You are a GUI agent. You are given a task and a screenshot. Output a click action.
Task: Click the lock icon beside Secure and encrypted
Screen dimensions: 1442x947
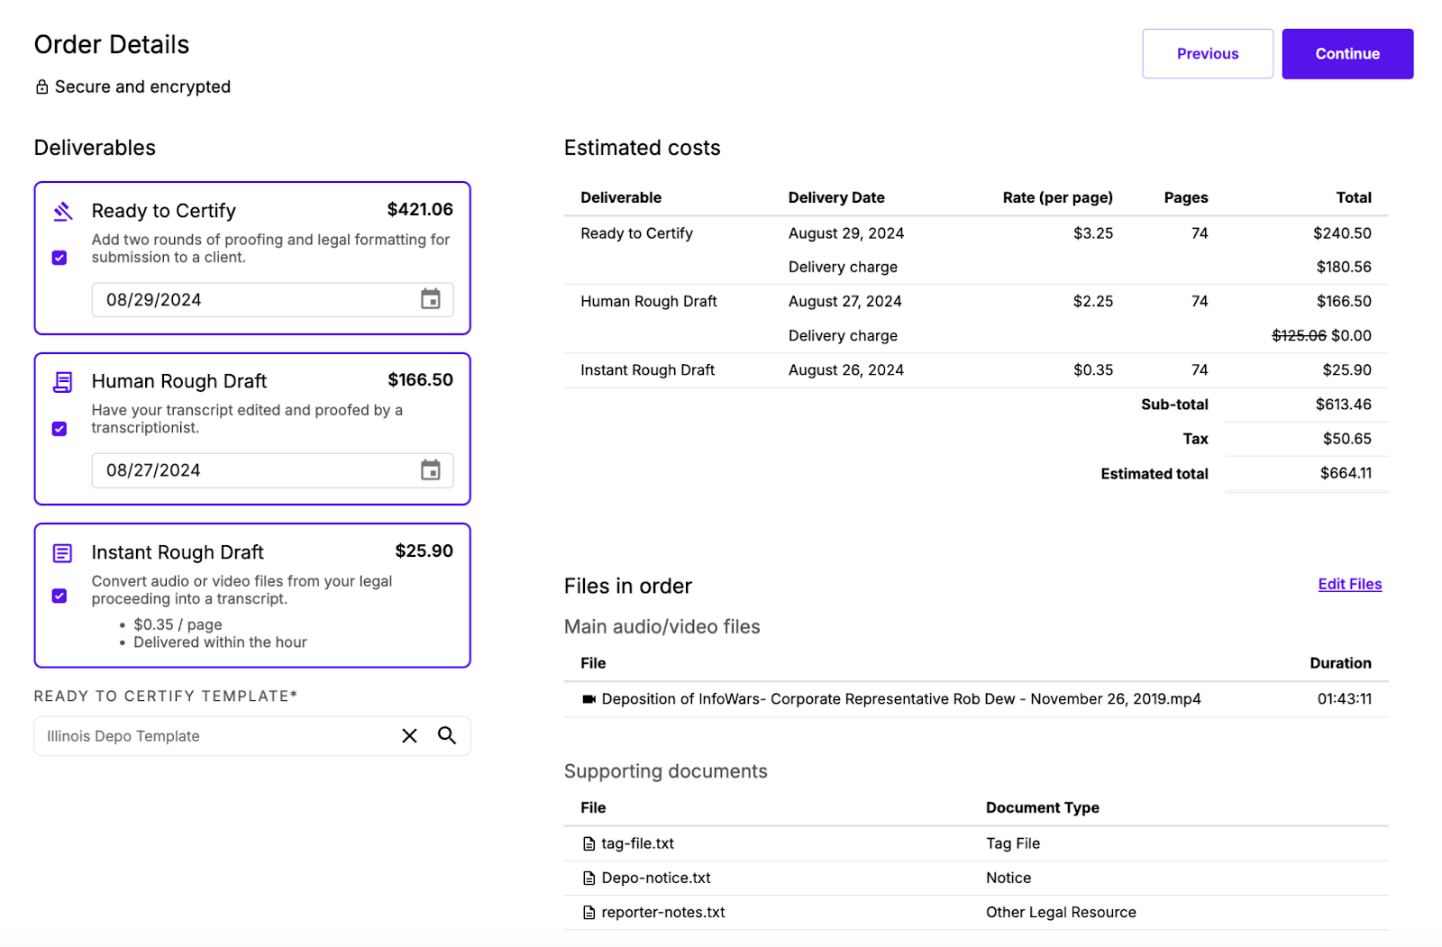click(41, 87)
